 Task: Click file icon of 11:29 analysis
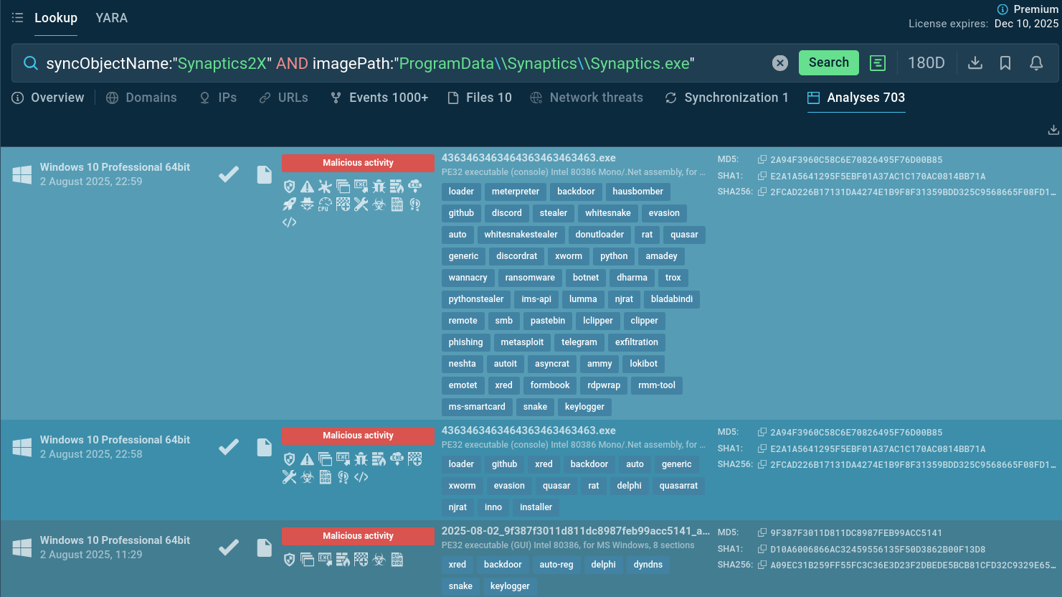pyautogui.click(x=265, y=547)
